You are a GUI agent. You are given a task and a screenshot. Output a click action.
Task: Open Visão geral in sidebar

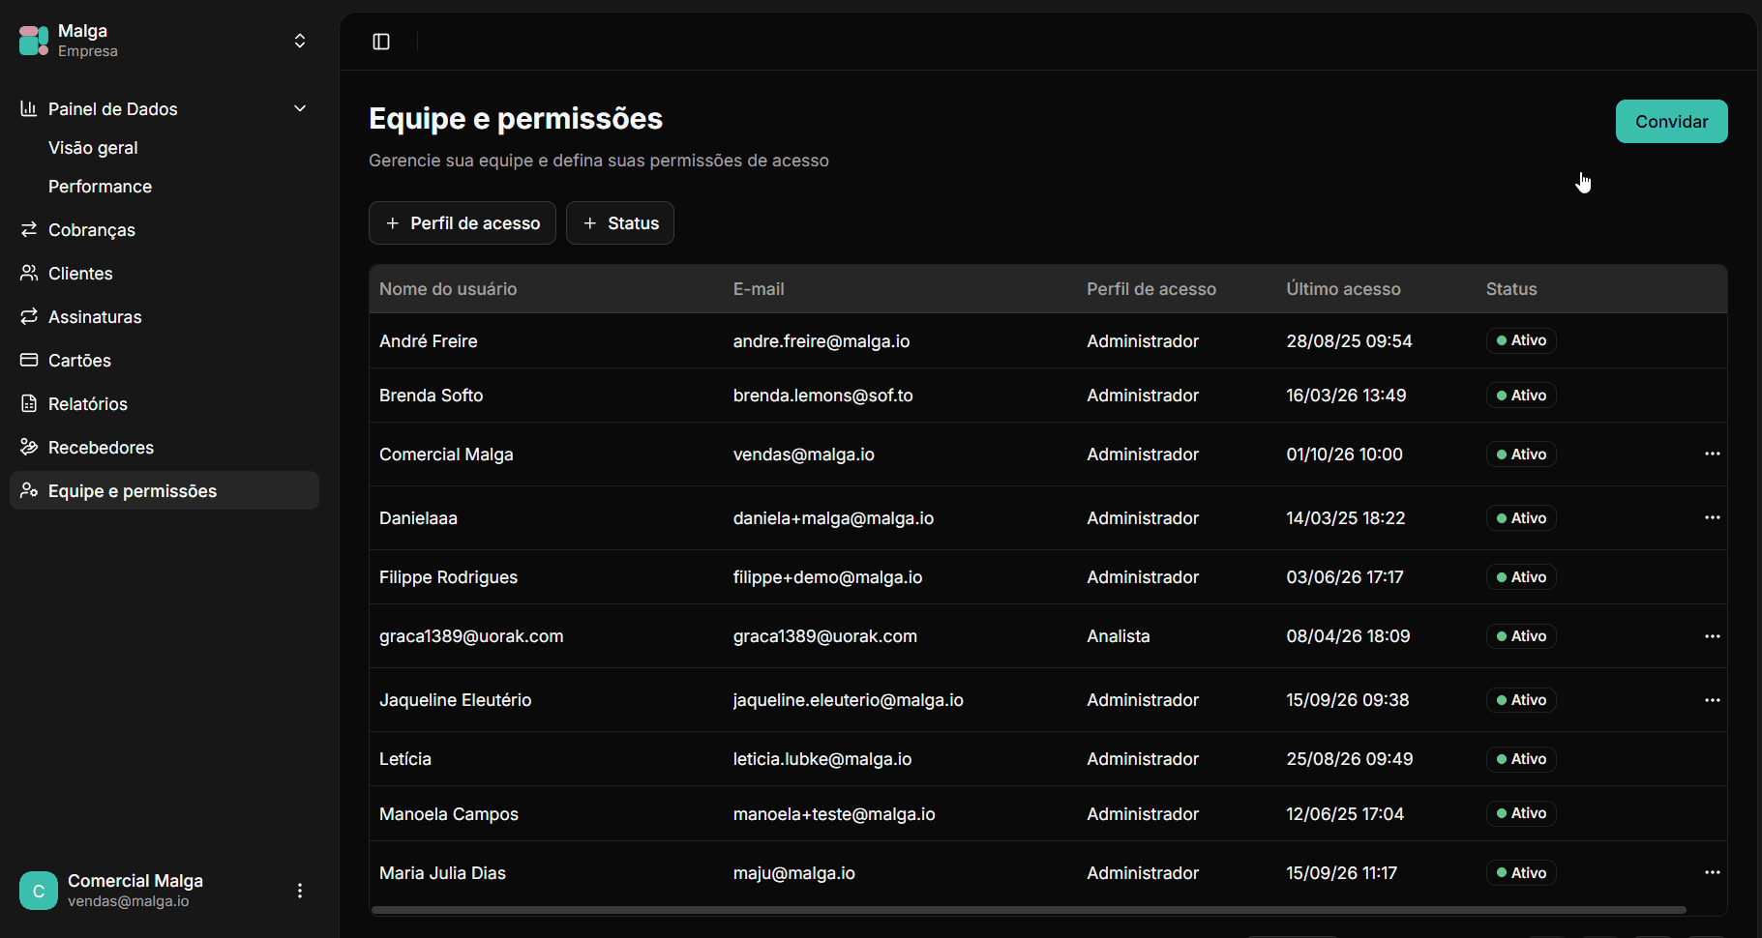93,148
